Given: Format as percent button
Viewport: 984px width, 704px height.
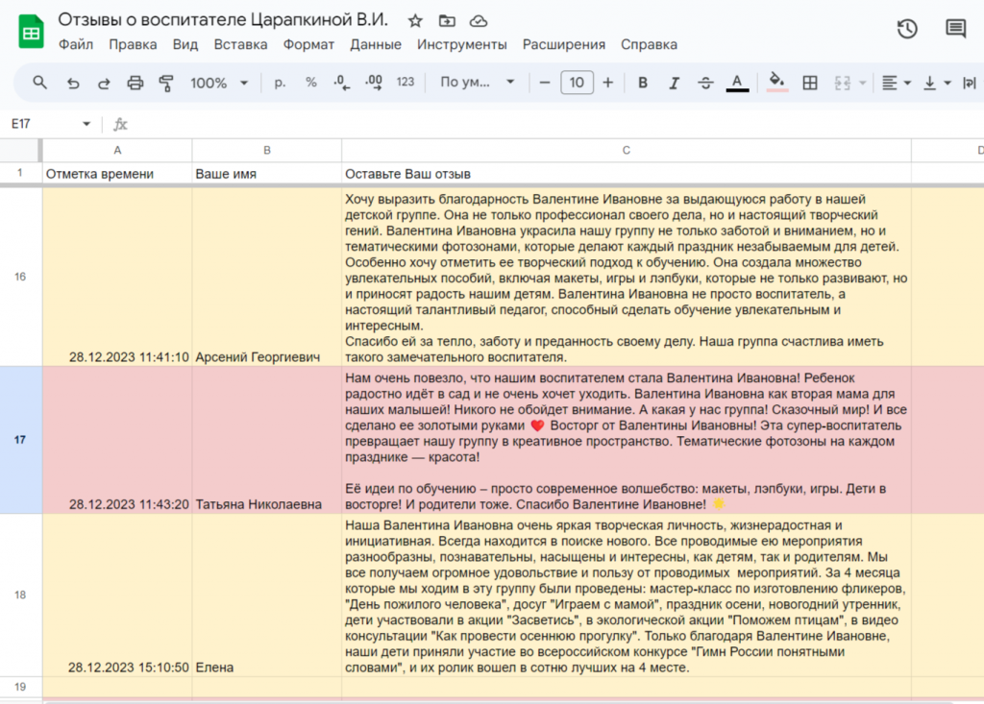Looking at the screenshot, I should tap(310, 83).
